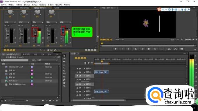
Task: Open the program monitor zoom level dropdown
Action: click(119, 40)
